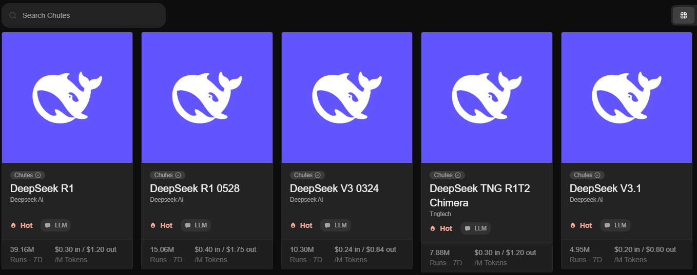The height and width of the screenshot is (275, 697).
Task: Click the $0.20 in / $0.80 out pricing
Action: click(645, 249)
